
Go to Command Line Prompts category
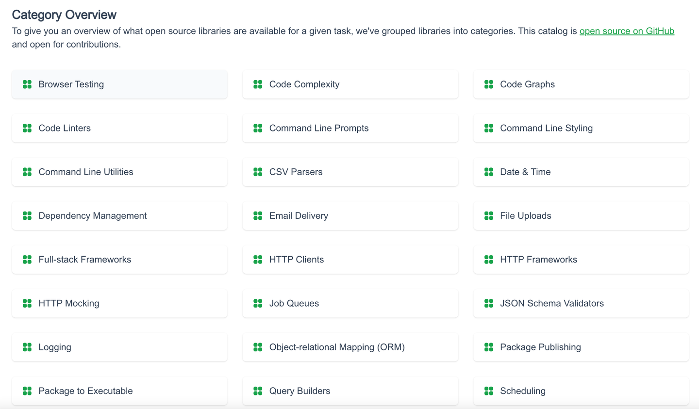[350, 128]
